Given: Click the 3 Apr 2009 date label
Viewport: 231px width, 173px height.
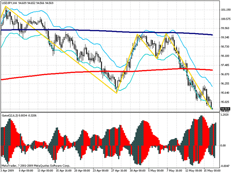Looking at the screenshot, I should pos(7,170).
